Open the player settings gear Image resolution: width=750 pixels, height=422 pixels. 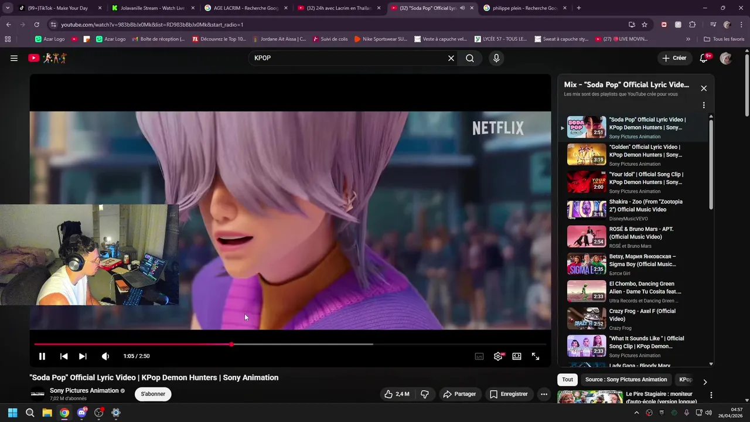click(498, 356)
